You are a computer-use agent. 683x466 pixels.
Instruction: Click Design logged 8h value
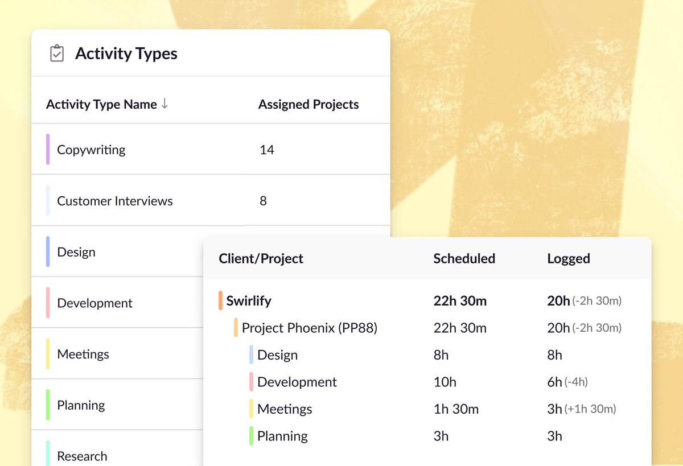click(x=555, y=355)
